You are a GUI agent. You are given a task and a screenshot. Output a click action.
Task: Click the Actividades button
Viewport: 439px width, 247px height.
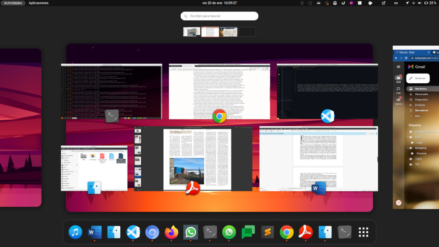(x=13, y=3)
